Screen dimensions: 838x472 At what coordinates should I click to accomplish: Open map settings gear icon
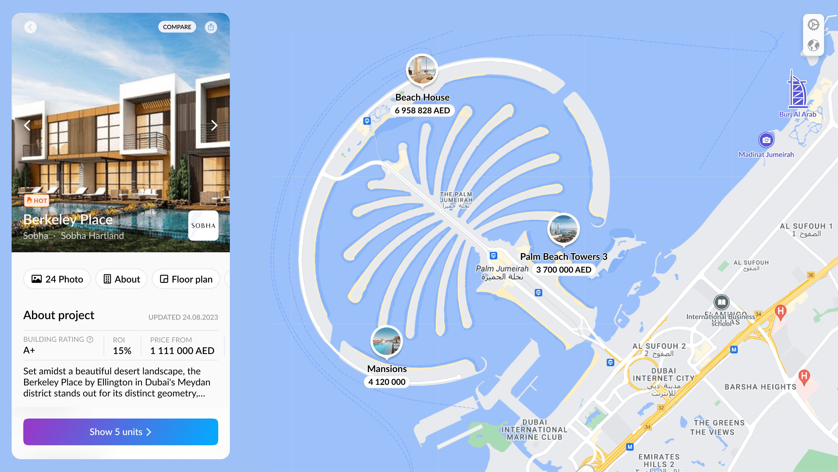click(813, 25)
